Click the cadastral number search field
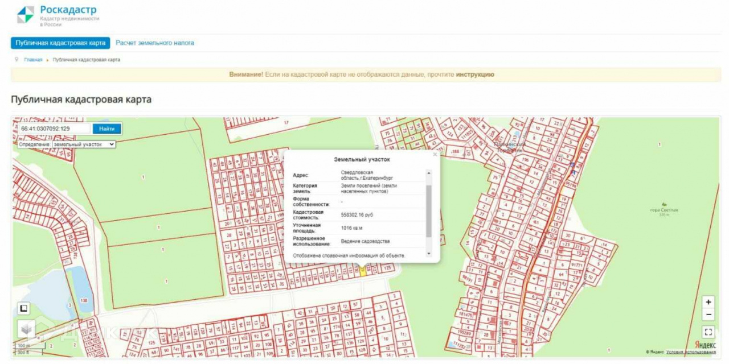This screenshot has height=364, width=729. pyautogui.click(x=54, y=129)
